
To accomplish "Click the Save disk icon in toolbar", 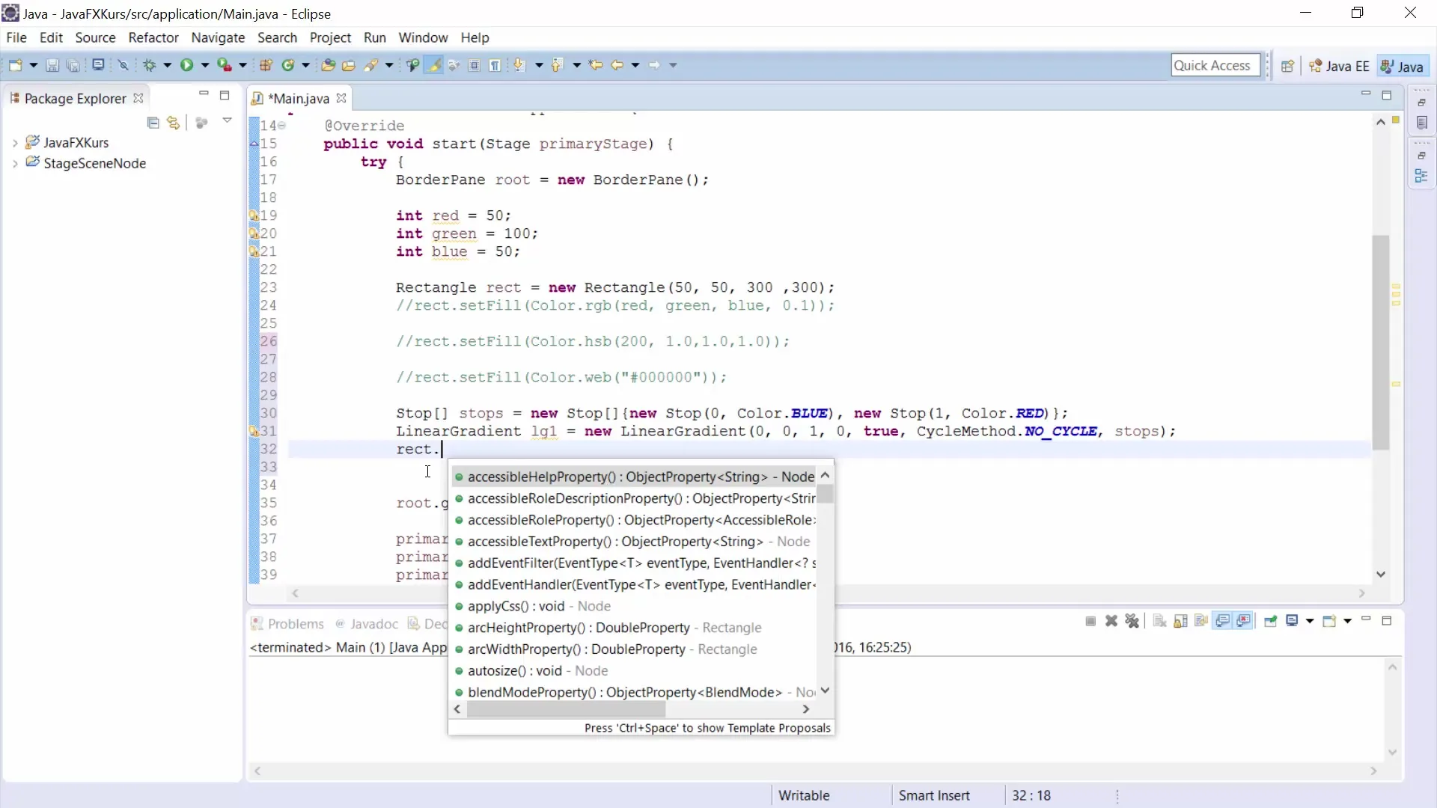I will pos(52,66).
